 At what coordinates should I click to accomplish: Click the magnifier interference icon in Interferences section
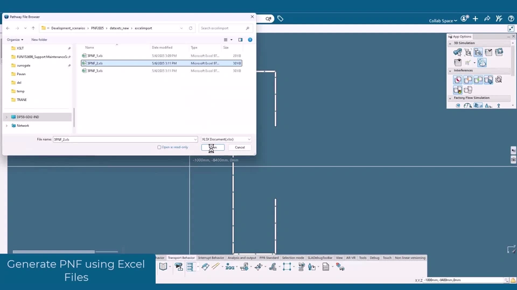[499, 80]
